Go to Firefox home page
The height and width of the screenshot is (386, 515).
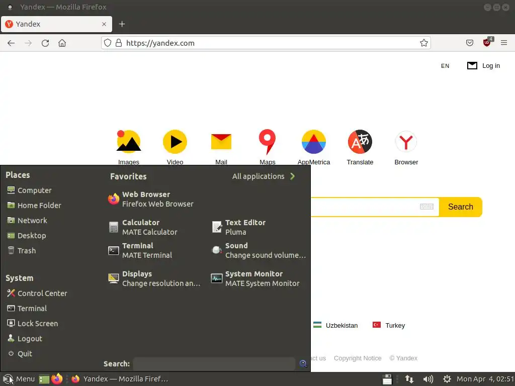62,43
